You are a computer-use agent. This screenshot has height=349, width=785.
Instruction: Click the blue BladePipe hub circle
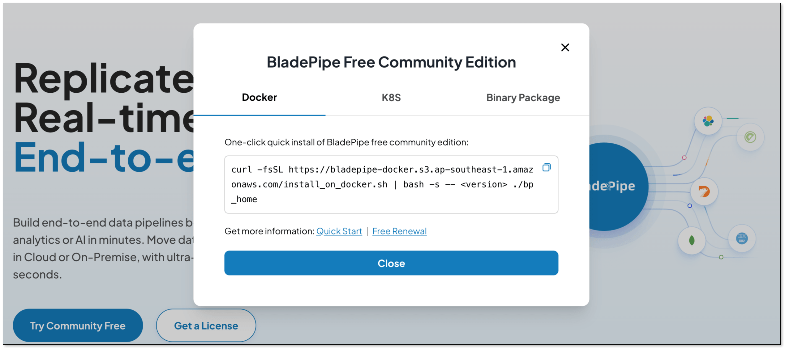[x=616, y=187]
